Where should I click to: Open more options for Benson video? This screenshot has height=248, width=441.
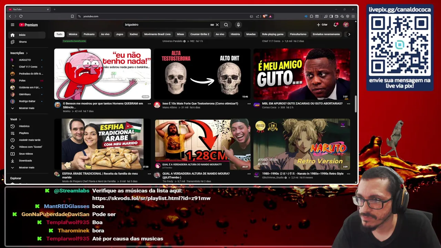click(149, 104)
